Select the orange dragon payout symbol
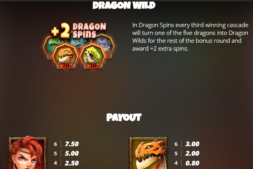Viewport: 253px width, 169px height. coord(148,153)
